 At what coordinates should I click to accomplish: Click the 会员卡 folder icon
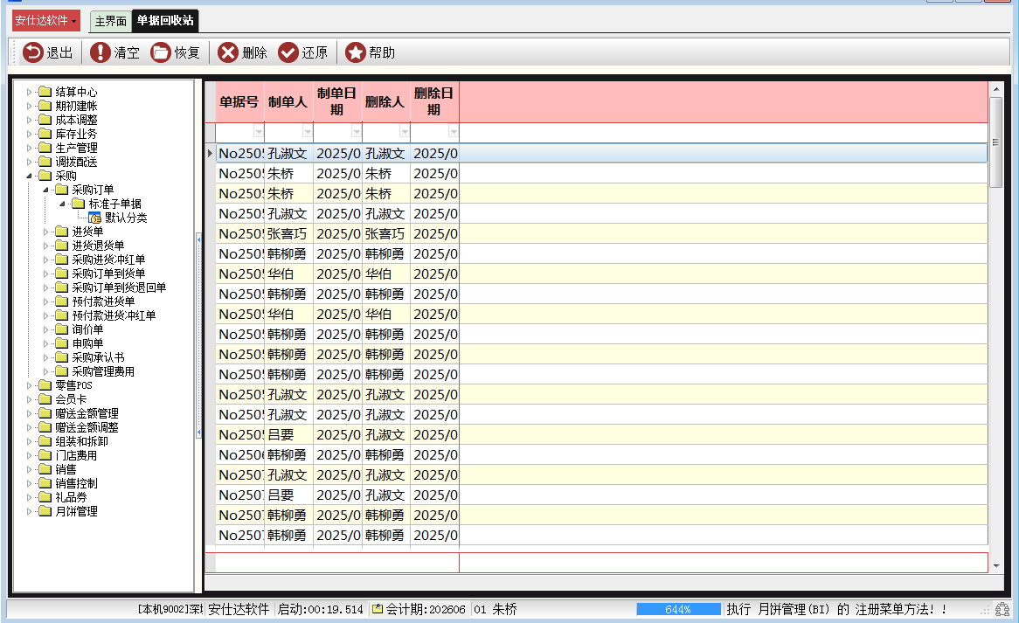pyautogui.click(x=45, y=399)
